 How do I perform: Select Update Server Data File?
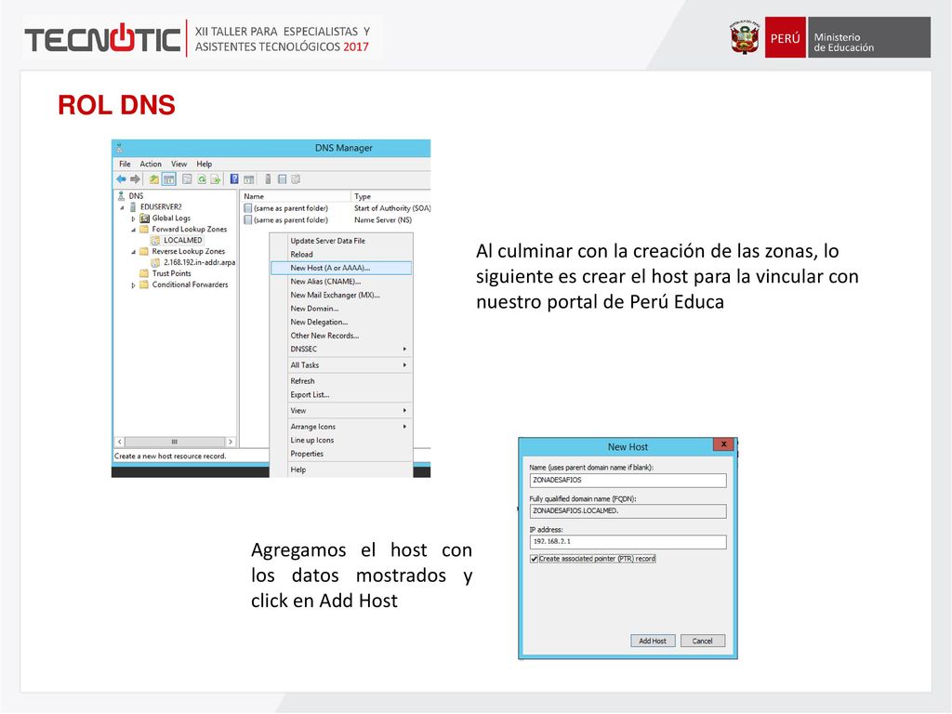pyautogui.click(x=341, y=241)
